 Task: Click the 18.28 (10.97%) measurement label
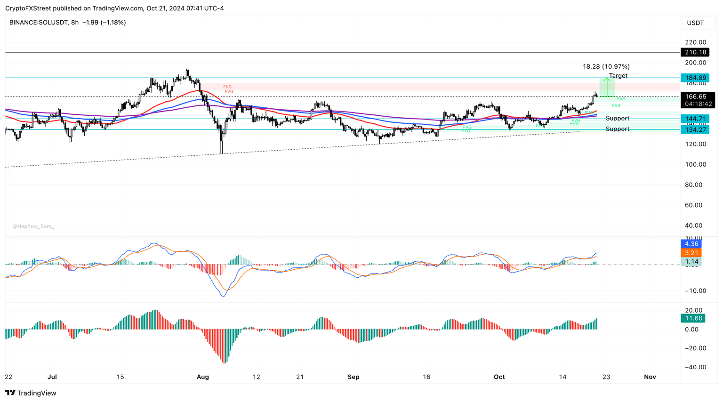[x=606, y=66]
